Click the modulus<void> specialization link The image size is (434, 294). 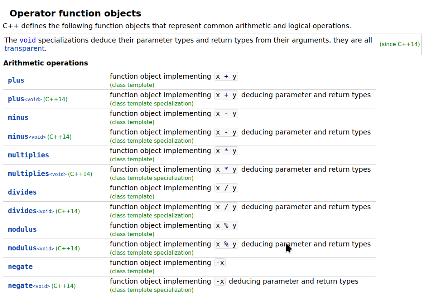pyautogui.click(x=31, y=248)
